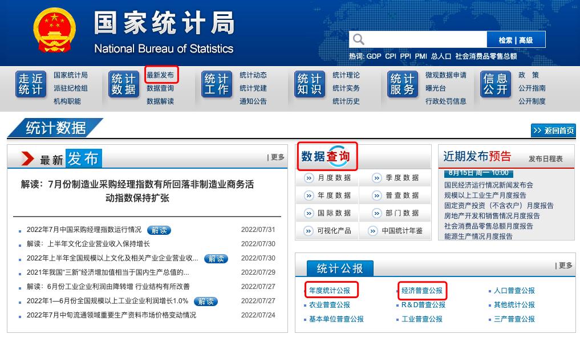
Task: Click the search magnifying glass icon
Action: (358, 39)
